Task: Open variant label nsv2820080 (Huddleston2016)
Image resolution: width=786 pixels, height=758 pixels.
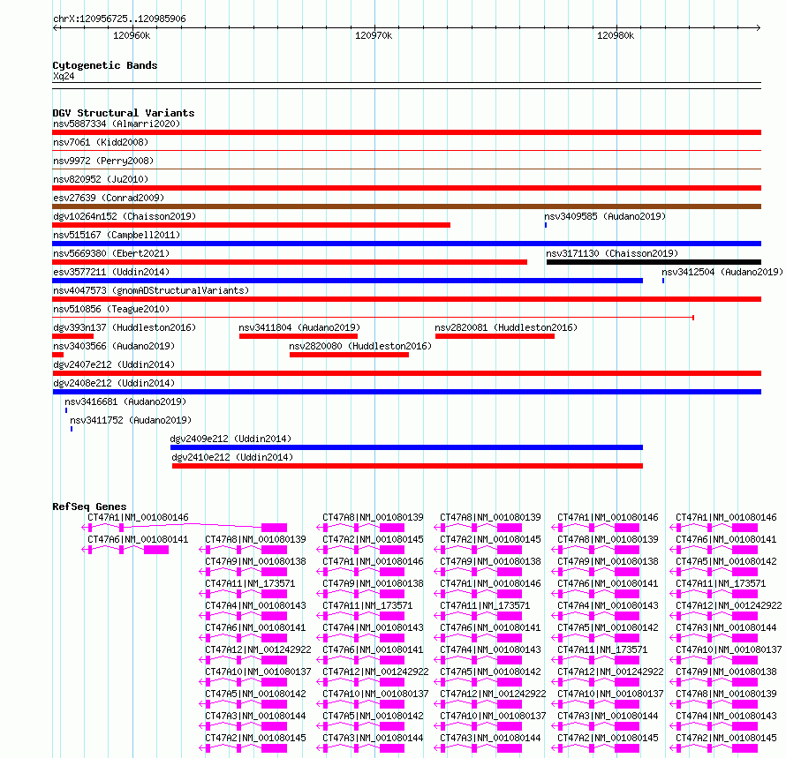Action: click(x=360, y=346)
